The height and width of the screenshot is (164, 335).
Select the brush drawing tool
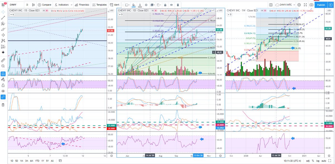pyautogui.click(x=3, y=29)
